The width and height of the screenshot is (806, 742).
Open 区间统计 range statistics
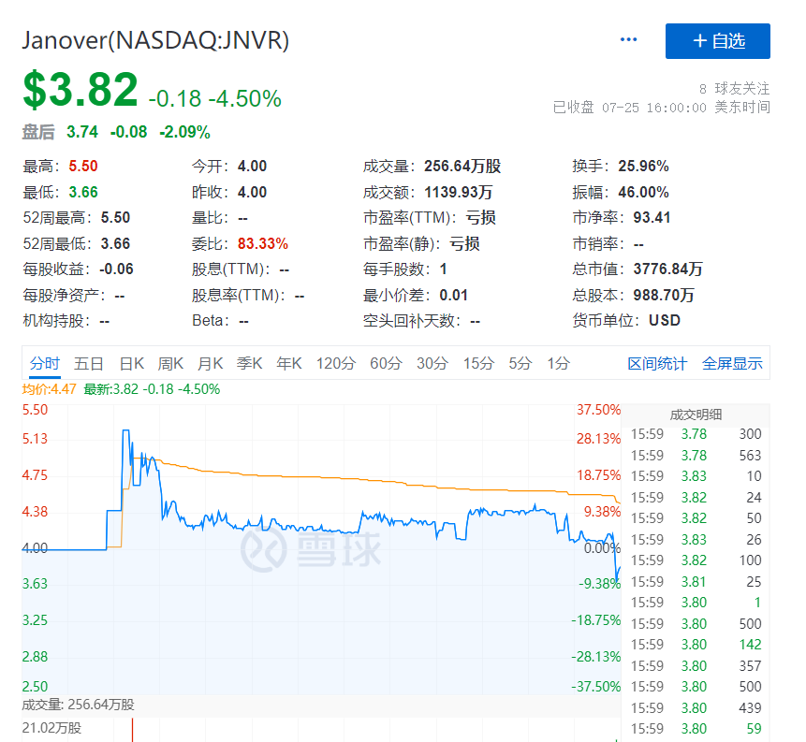(657, 364)
